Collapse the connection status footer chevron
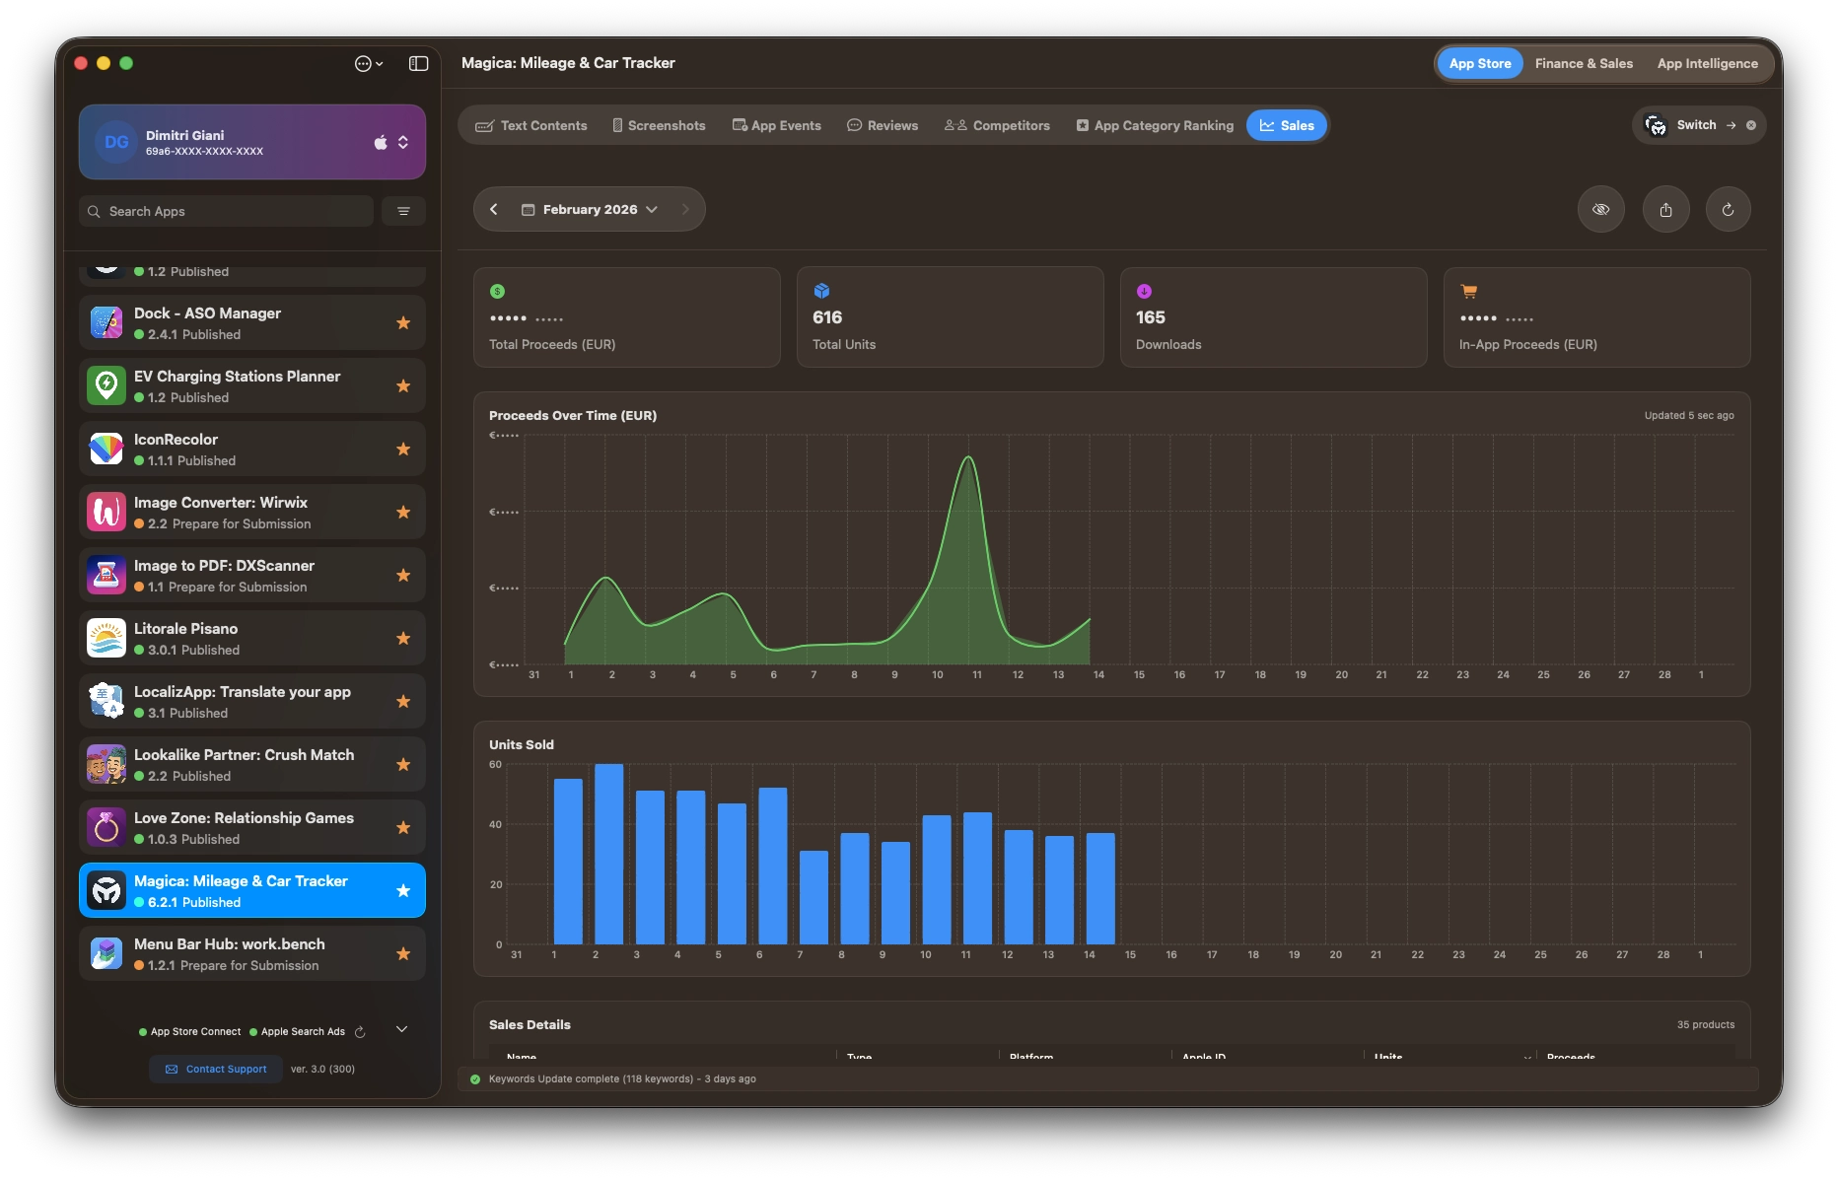The height and width of the screenshot is (1180, 1838). coord(401,1029)
